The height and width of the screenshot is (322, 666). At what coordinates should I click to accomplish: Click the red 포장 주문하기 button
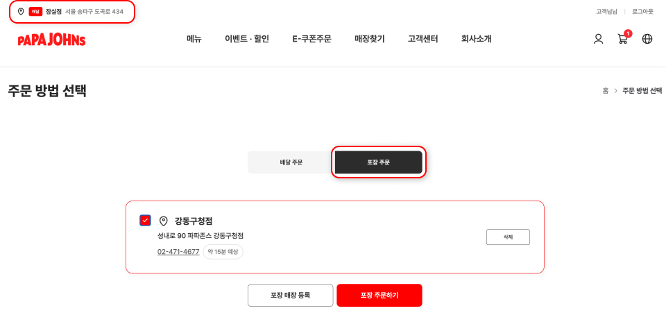[x=379, y=295]
